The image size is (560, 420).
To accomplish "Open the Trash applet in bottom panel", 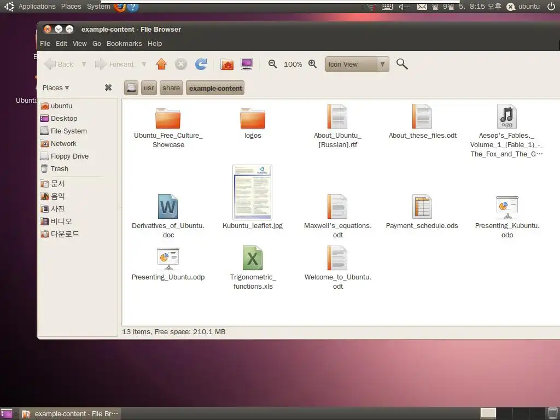I will click(552, 413).
